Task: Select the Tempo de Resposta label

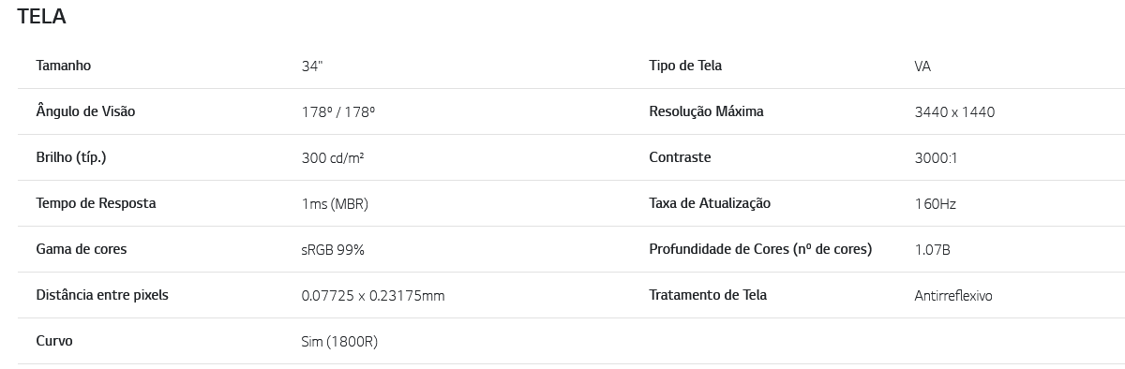Action: (x=96, y=203)
